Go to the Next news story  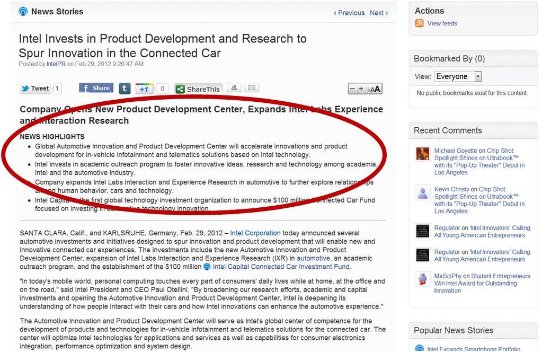coord(378,13)
